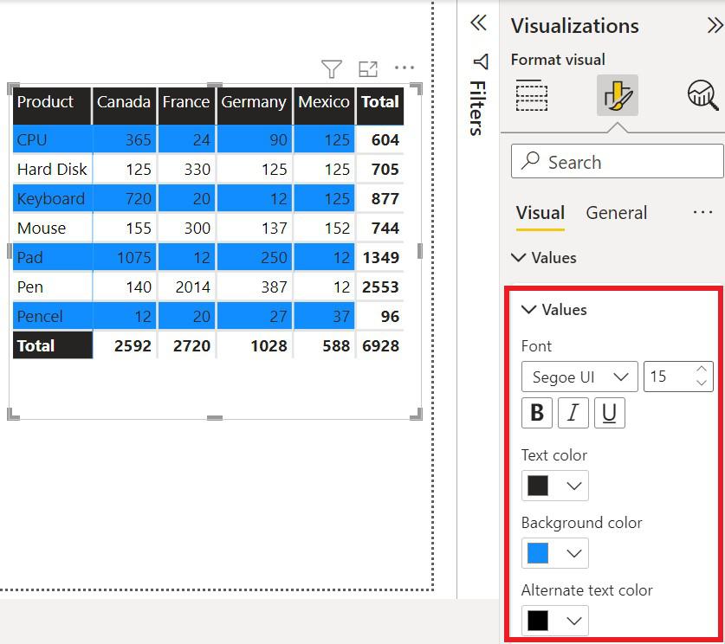Screen dimensions: 725x644
Task: Select the Filters pane megaphone icon
Action: click(481, 61)
